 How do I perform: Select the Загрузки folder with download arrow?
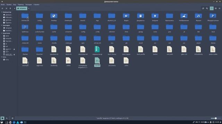(x=155, y=17)
